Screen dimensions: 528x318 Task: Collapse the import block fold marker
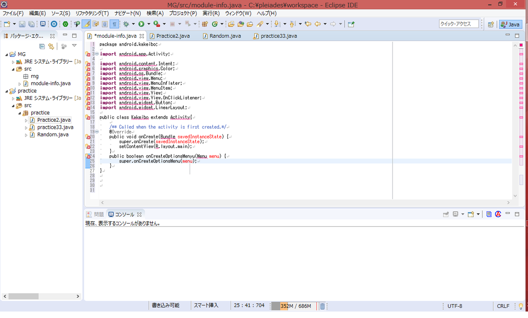pos(97,54)
